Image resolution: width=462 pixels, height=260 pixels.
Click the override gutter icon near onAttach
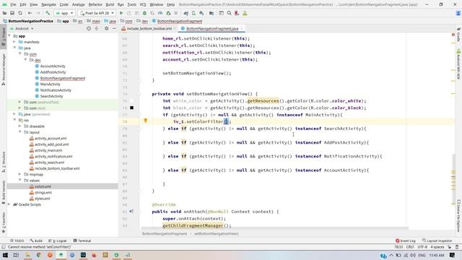[x=131, y=212]
